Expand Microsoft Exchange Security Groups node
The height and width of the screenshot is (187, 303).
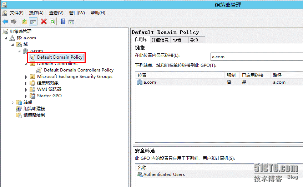pos(26,77)
